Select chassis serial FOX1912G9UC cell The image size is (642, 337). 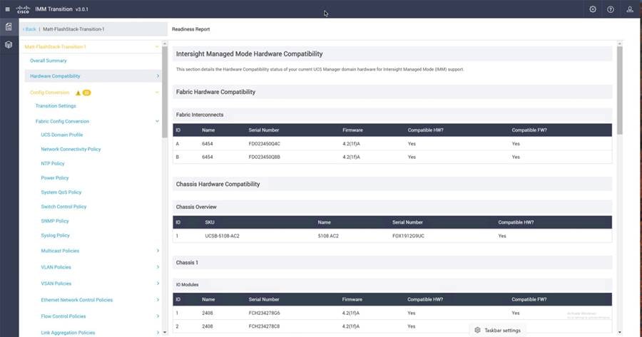(408, 236)
